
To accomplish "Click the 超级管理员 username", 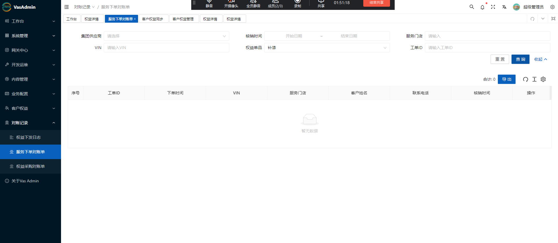I will pos(533,7).
